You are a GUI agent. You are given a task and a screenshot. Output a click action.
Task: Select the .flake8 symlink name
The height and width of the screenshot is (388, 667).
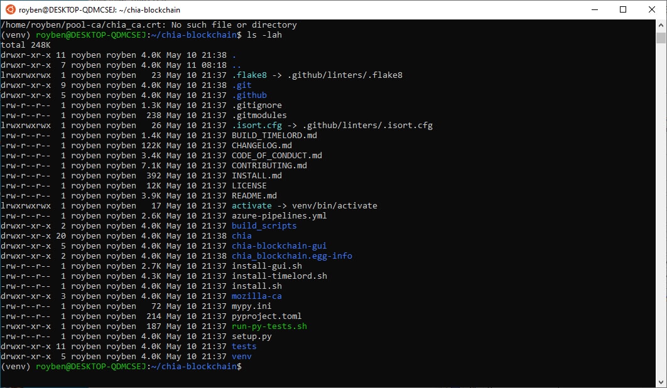249,75
